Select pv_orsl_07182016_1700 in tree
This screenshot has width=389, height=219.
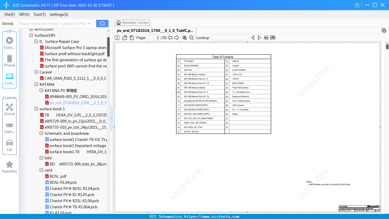click(76, 103)
